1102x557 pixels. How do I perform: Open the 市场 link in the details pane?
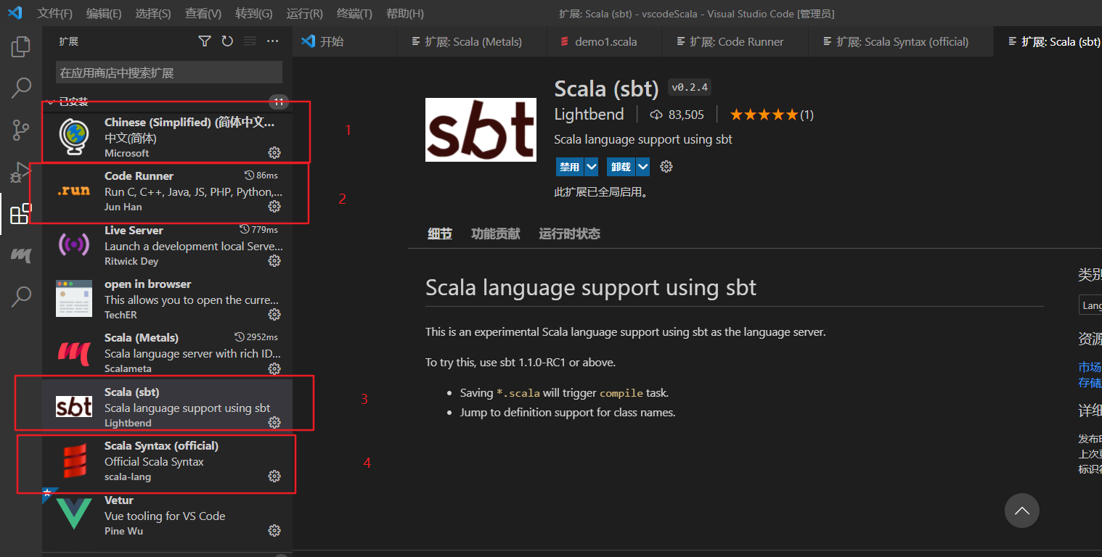tap(1090, 367)
